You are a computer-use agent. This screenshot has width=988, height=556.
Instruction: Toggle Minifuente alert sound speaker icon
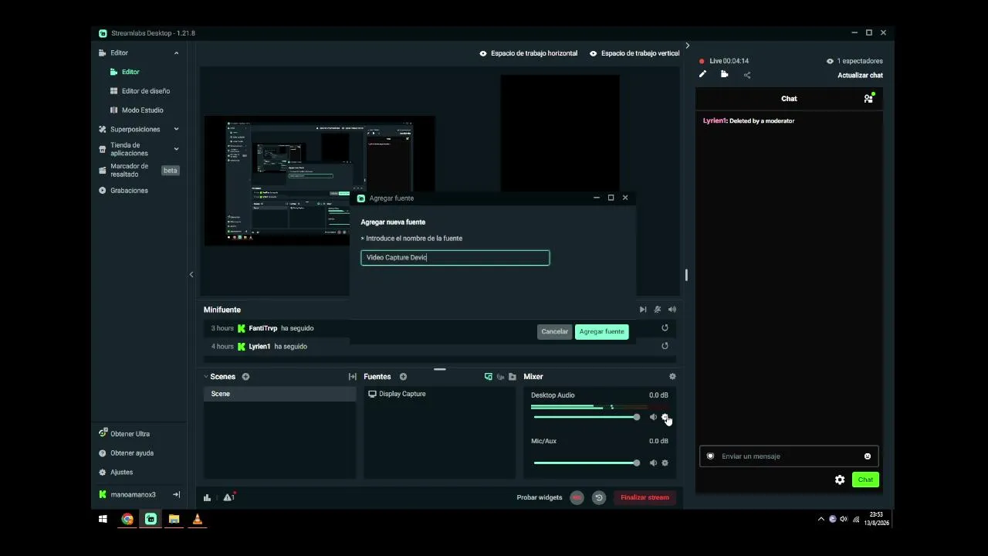click(672, 310)
